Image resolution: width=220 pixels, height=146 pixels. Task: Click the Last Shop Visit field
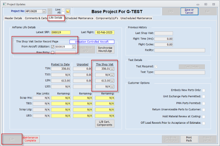[x=164, y=33]
